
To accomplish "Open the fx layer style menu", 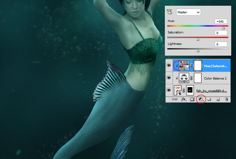I will pos(184,99).
